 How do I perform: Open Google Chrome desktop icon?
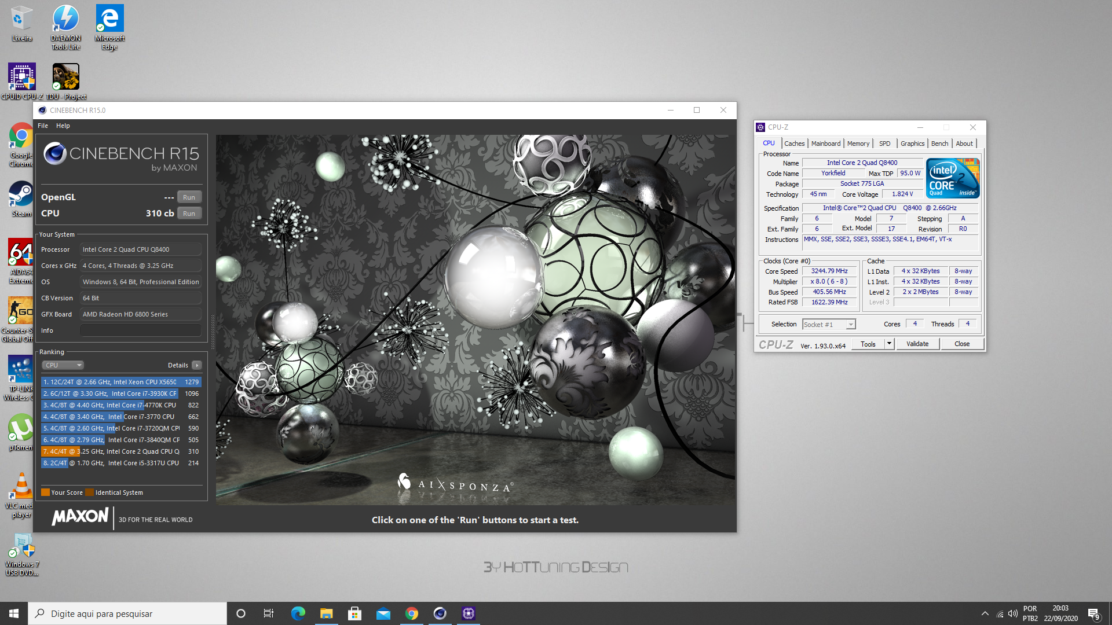(x=21, y=145)
